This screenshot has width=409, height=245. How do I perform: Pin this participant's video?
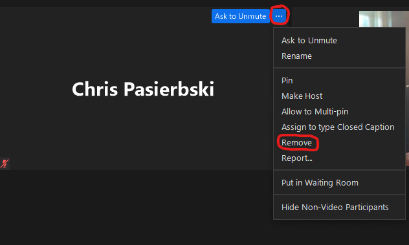pyautogui.click(x=287, y=81)
